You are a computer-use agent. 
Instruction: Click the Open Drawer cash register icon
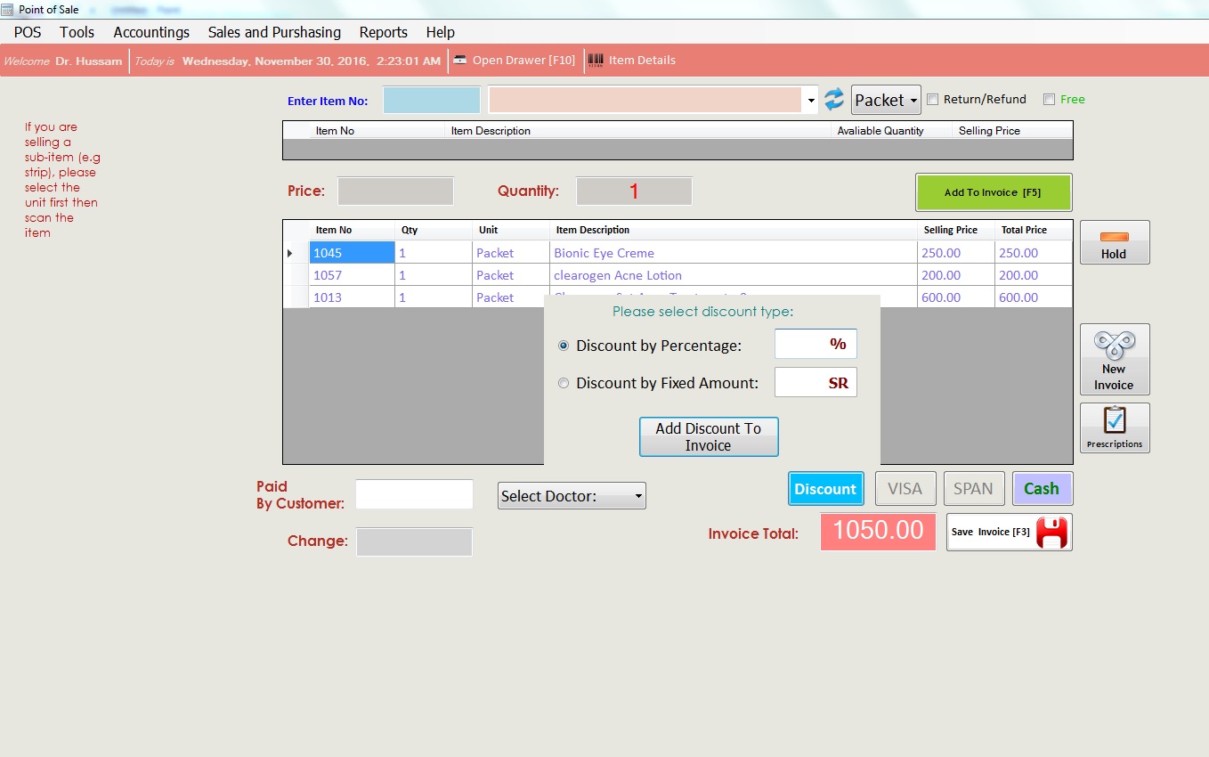pos(460,61)
